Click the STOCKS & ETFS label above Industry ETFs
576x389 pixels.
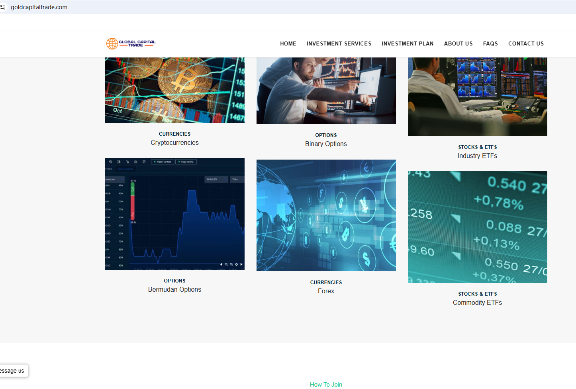[x=477, y=147]
